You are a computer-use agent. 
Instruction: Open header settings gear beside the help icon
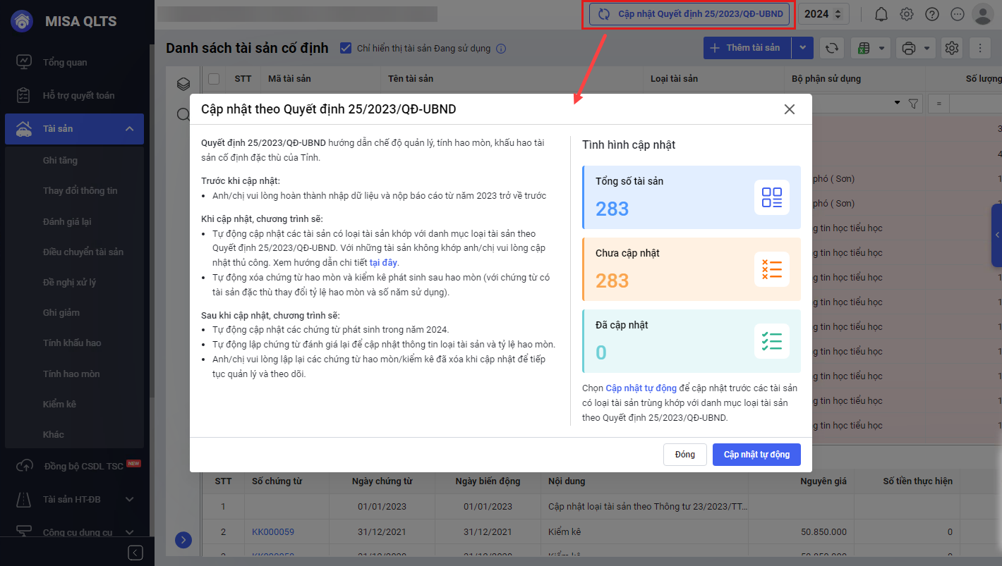(x=907, y=14)
